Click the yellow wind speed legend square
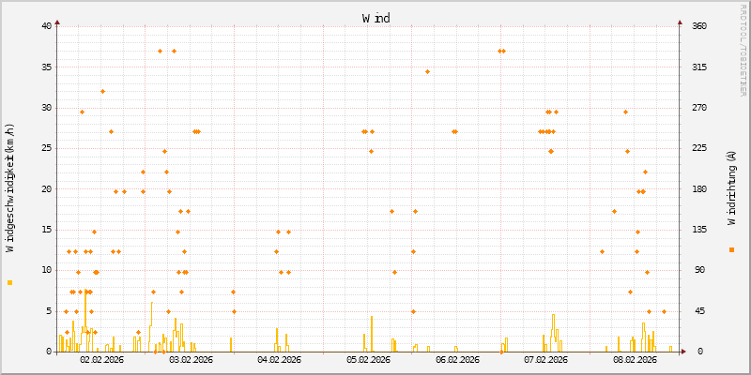The image size is (751, 375). coord(10,282)
